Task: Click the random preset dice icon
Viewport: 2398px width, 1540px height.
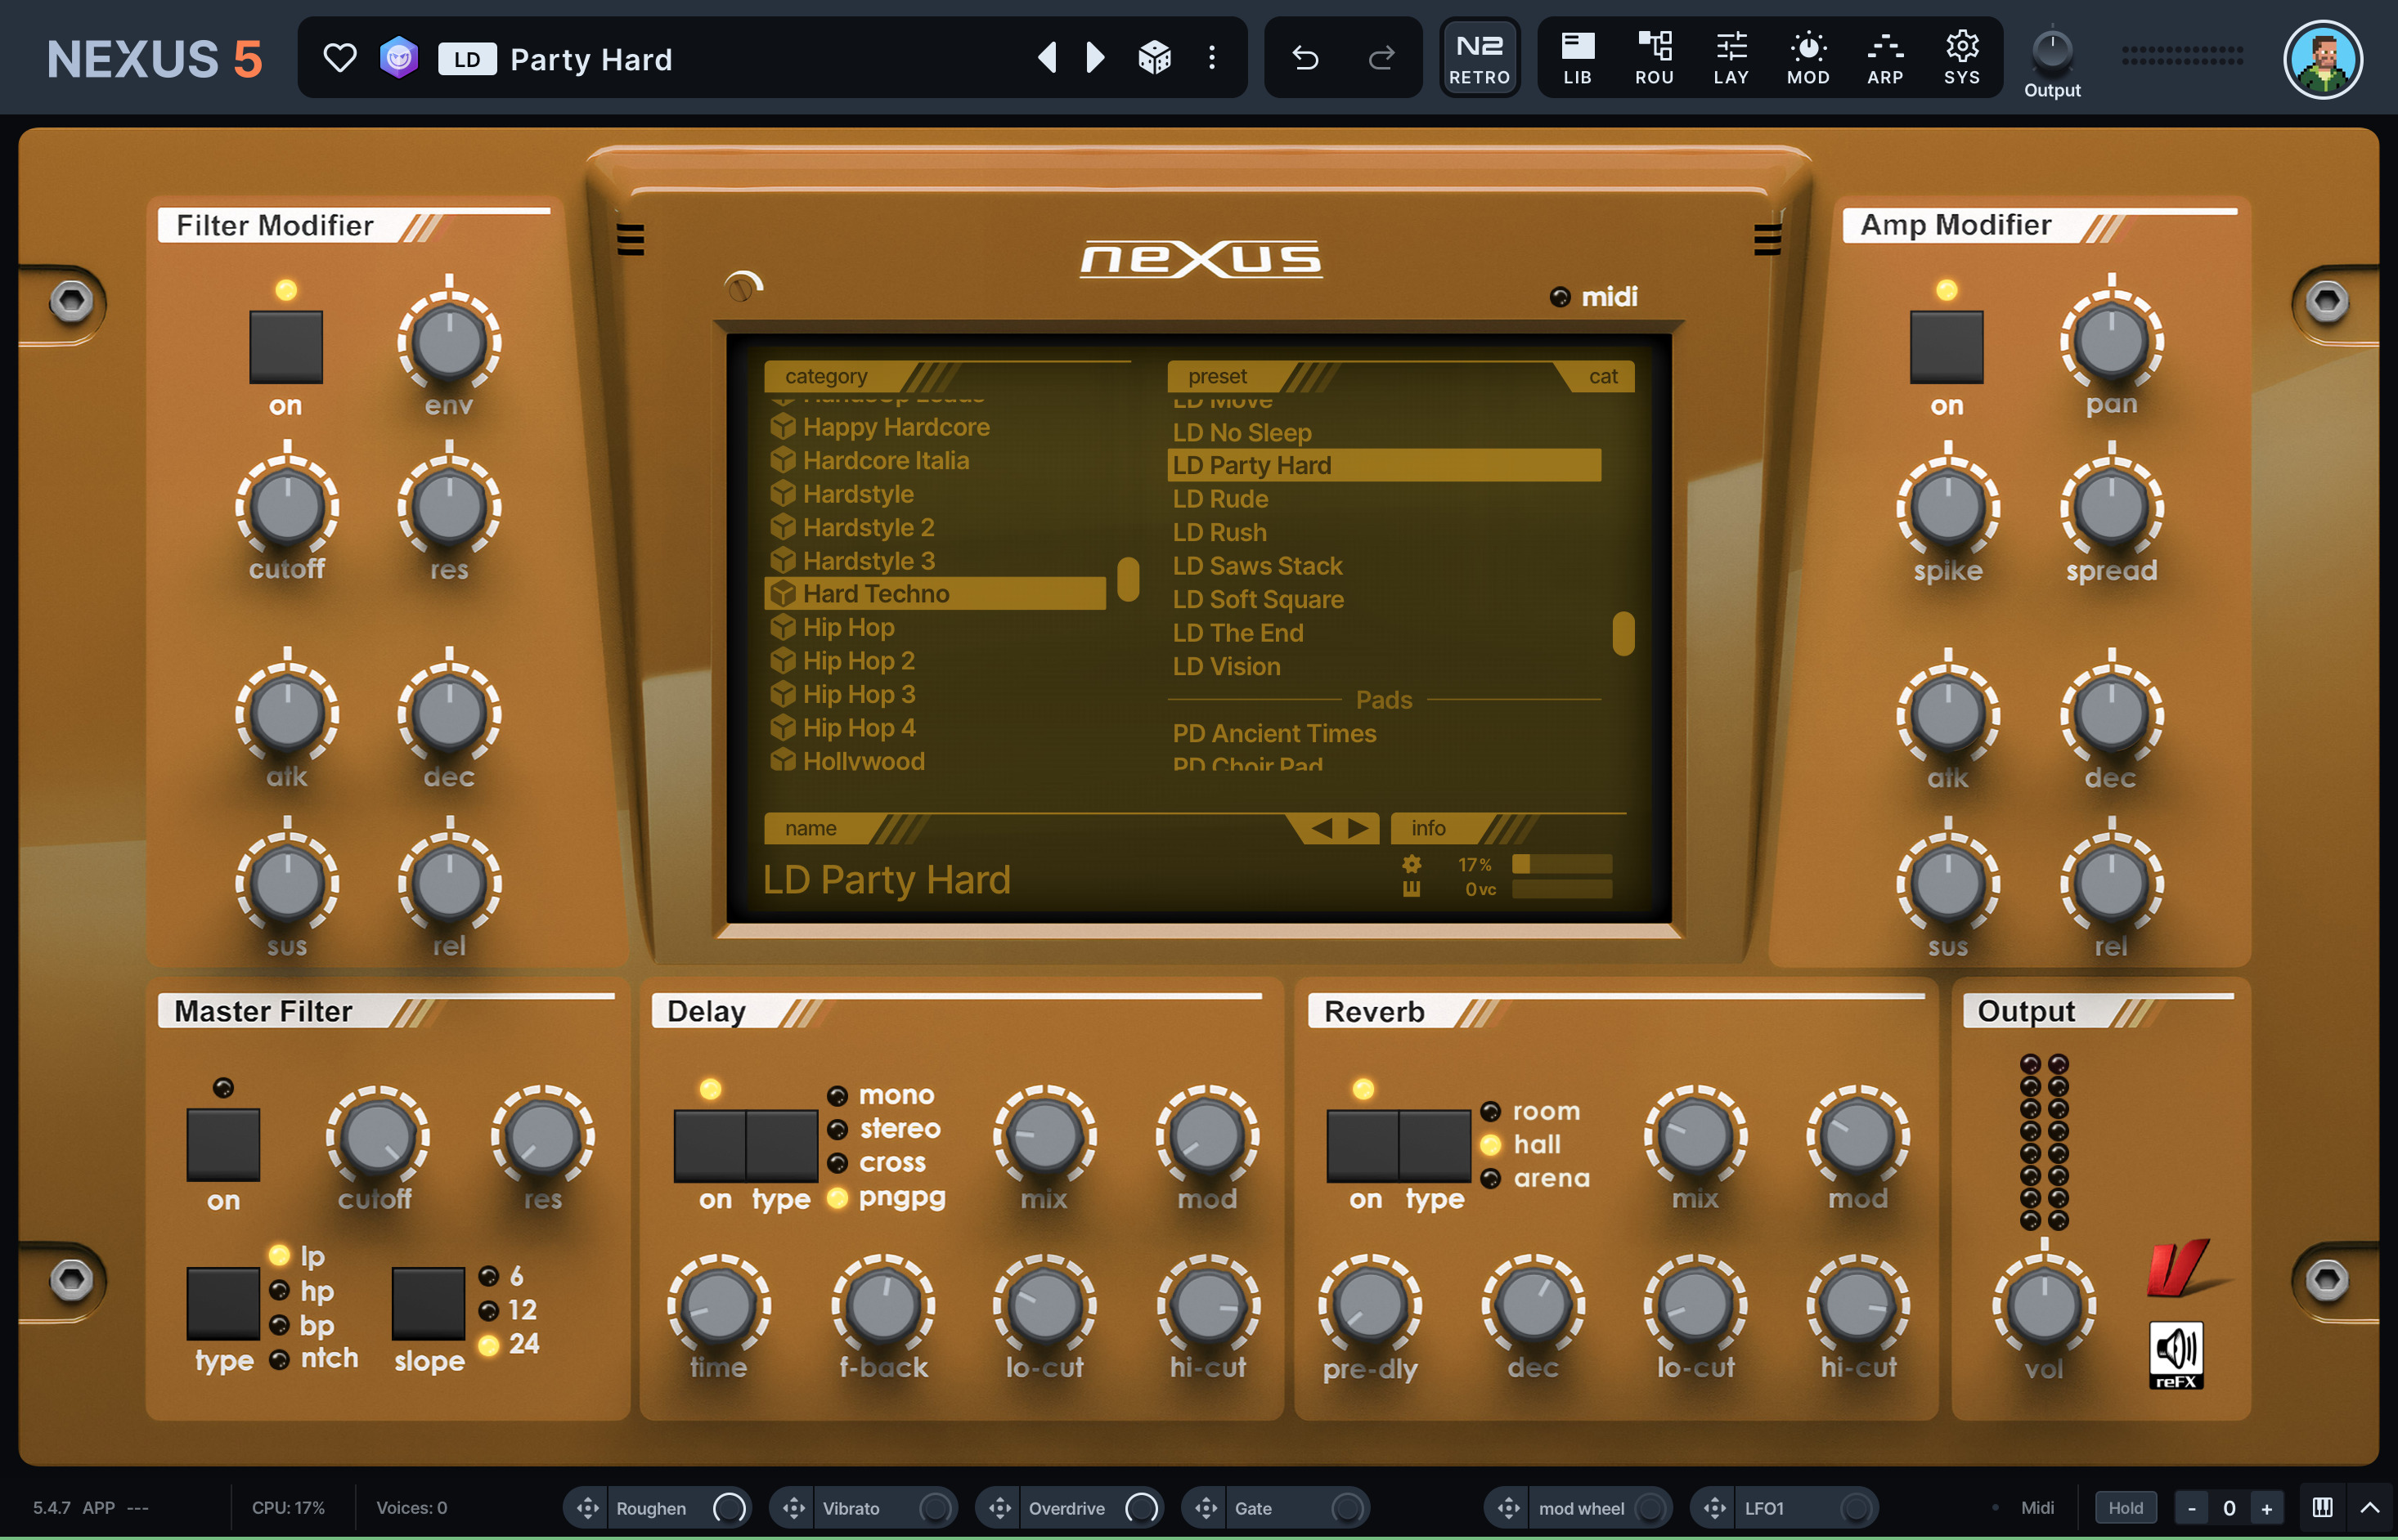Action: click(x=1155, y=58)
